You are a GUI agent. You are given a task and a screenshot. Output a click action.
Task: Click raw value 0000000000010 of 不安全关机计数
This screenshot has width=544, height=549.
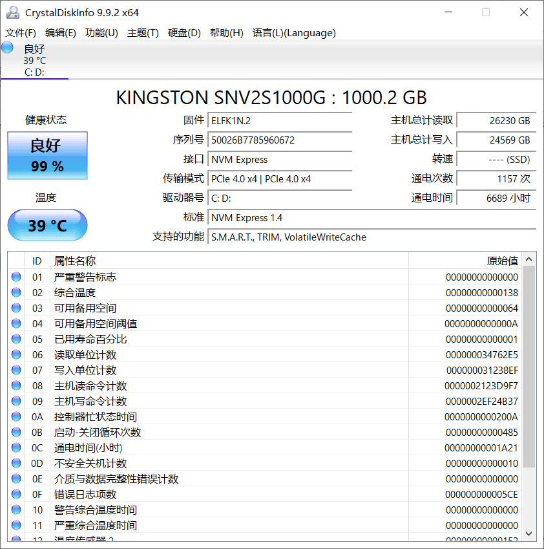tap(482, 464)
